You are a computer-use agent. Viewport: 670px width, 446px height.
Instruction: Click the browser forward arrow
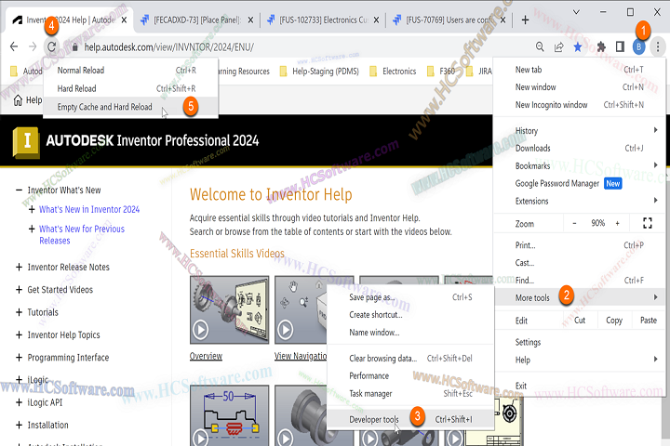33,46
